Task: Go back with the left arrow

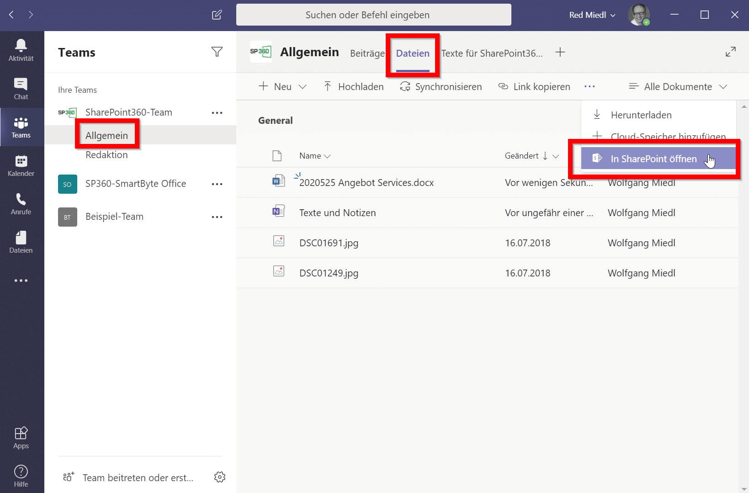Action: click(11, 15)
